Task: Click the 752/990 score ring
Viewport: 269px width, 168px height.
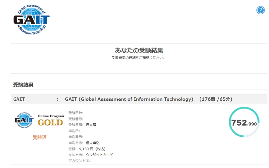Action: point(244,122)
